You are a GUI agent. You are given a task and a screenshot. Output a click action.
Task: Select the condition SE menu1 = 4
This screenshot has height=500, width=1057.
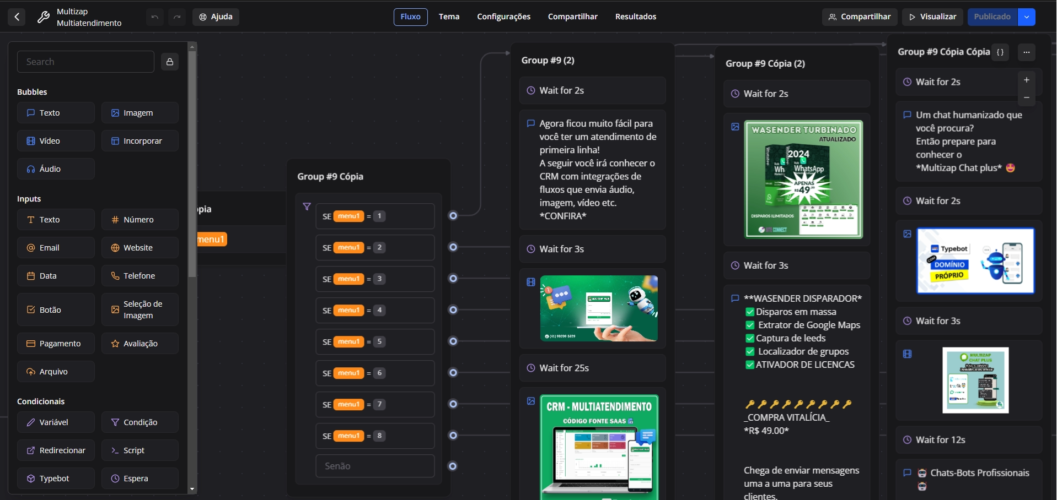pyautogui.click(x=375, y=311)
